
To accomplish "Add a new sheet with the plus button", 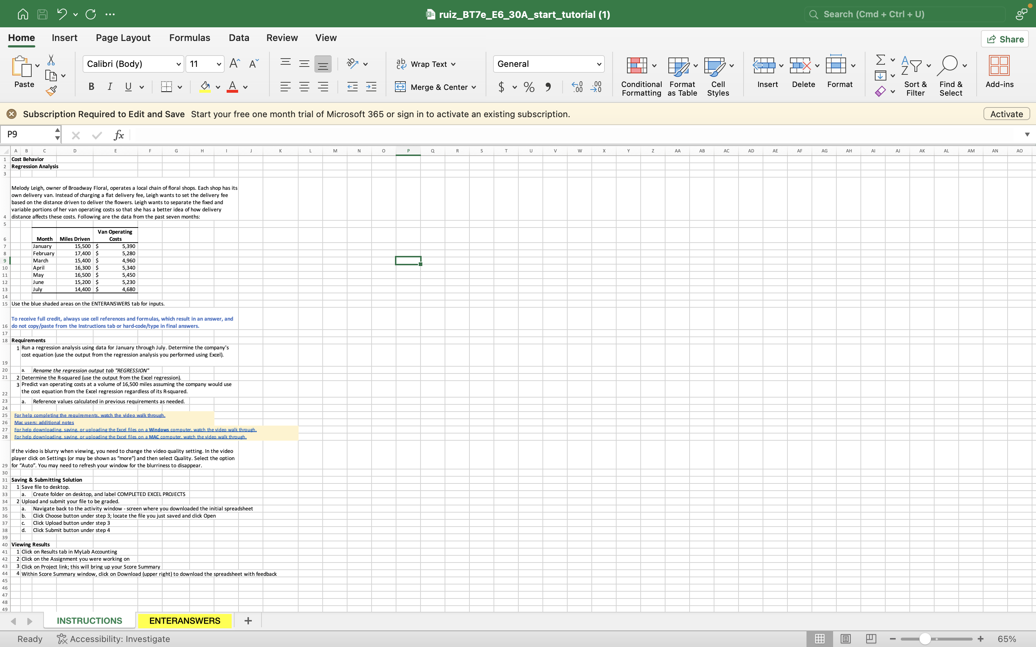I will [x=248, y=620].
